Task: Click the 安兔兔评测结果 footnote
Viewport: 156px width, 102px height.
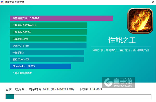Action: pos(22,73)
